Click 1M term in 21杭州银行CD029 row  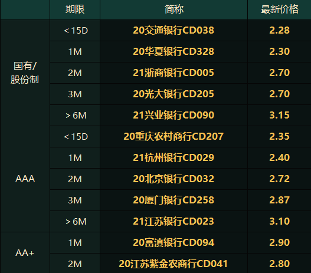pos(75,158)
